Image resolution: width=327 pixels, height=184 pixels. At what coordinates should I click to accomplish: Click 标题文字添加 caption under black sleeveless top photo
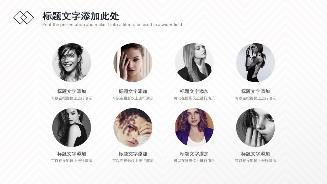[72, 154]
